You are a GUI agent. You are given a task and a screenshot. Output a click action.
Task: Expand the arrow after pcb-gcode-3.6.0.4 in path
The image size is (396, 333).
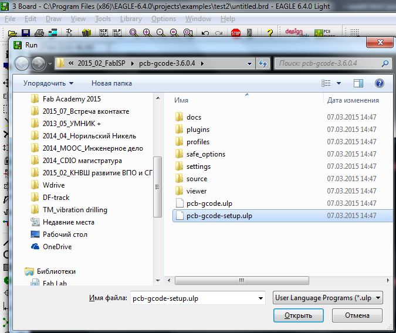(x=202, y=64)
